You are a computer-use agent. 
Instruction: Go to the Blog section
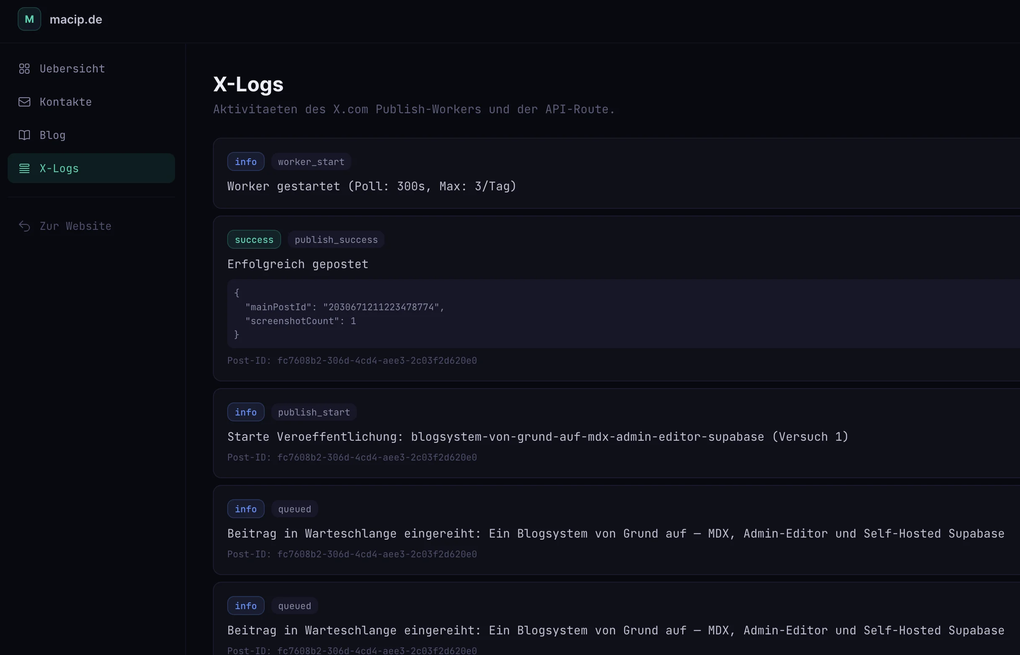coord(52,135)
